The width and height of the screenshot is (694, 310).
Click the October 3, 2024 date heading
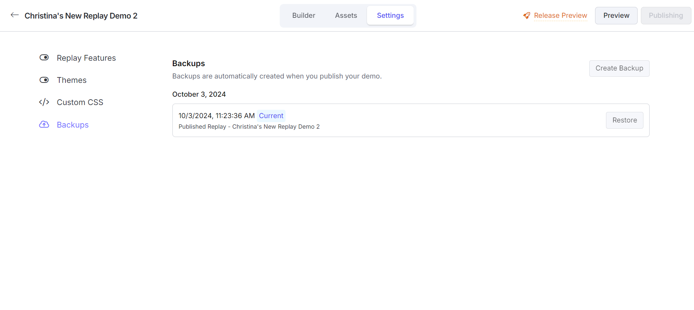coord(199,94)
